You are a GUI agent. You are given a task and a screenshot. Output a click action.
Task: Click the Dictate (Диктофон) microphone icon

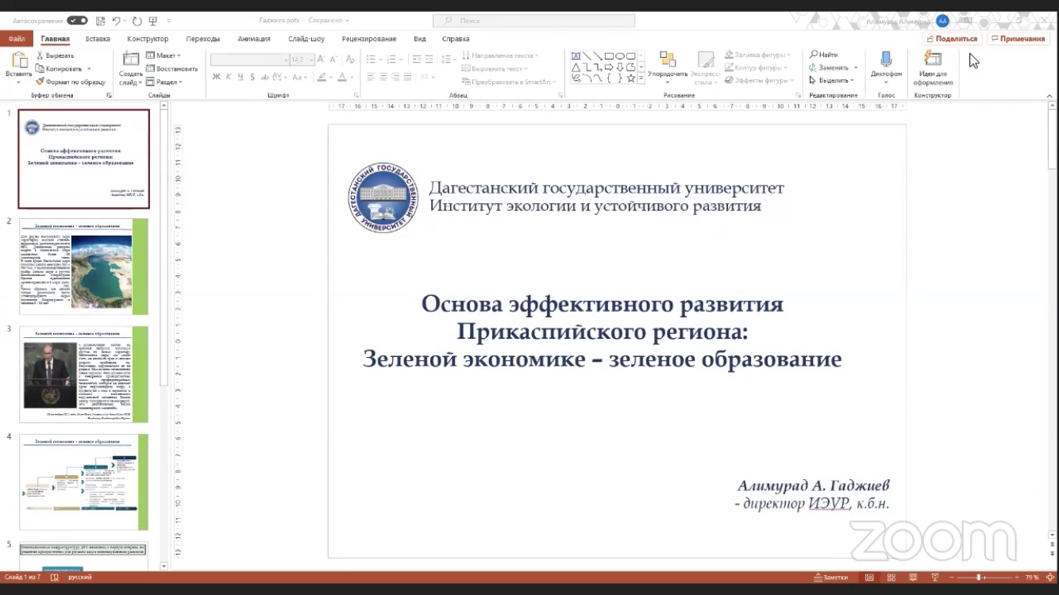pyautogui.click(x=886, y=59)
